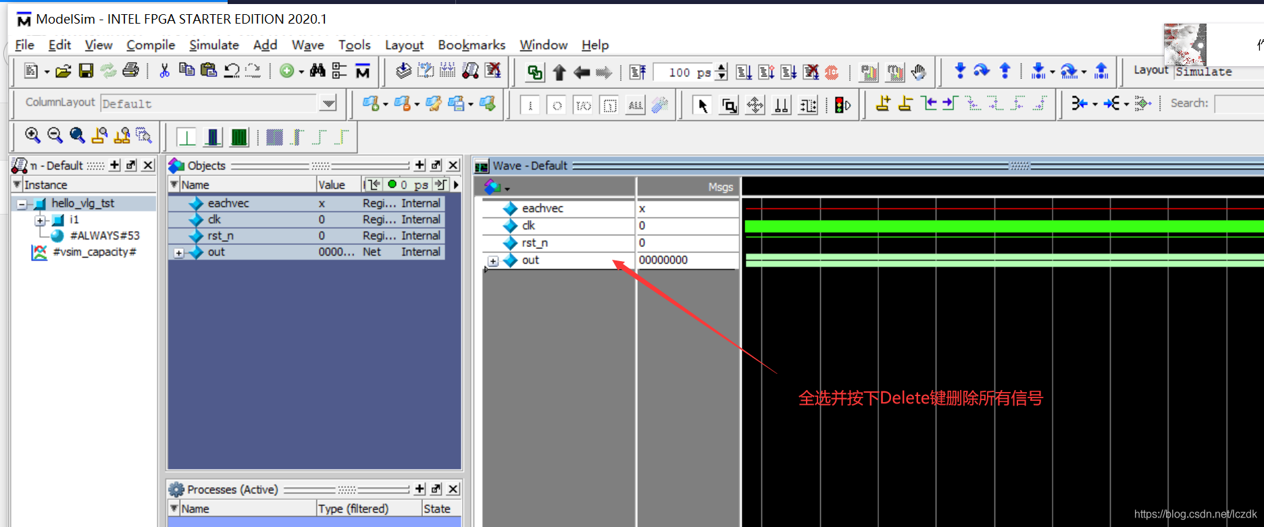The height and width of the screenshot is (527, 1264).
Task: Open the Wave menu
Action: [x=307, y=45]
